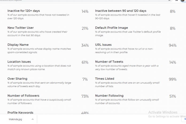Click the 'URL Issues' heading
The height and width of the screenshot is (124, 186).
point(103,45)
